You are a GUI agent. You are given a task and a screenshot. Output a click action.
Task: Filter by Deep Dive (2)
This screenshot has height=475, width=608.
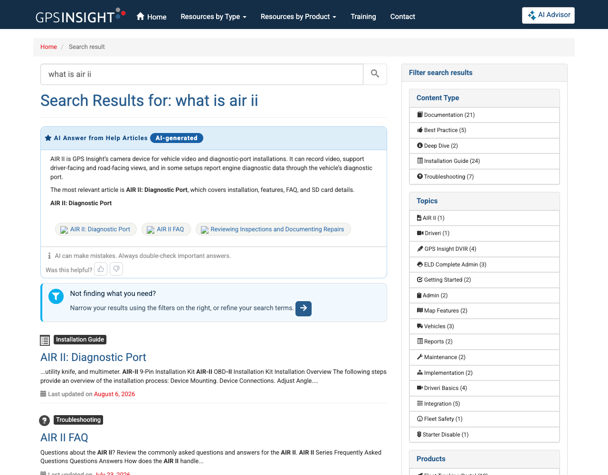pos(484,146)
